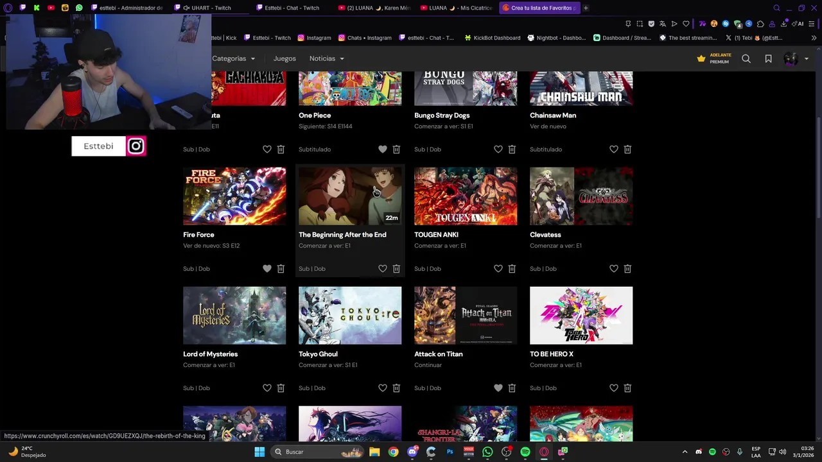Remove TO BE HERO X with trash icon
The width and height of the screenshot is (822, 462).
coord(627,388)
